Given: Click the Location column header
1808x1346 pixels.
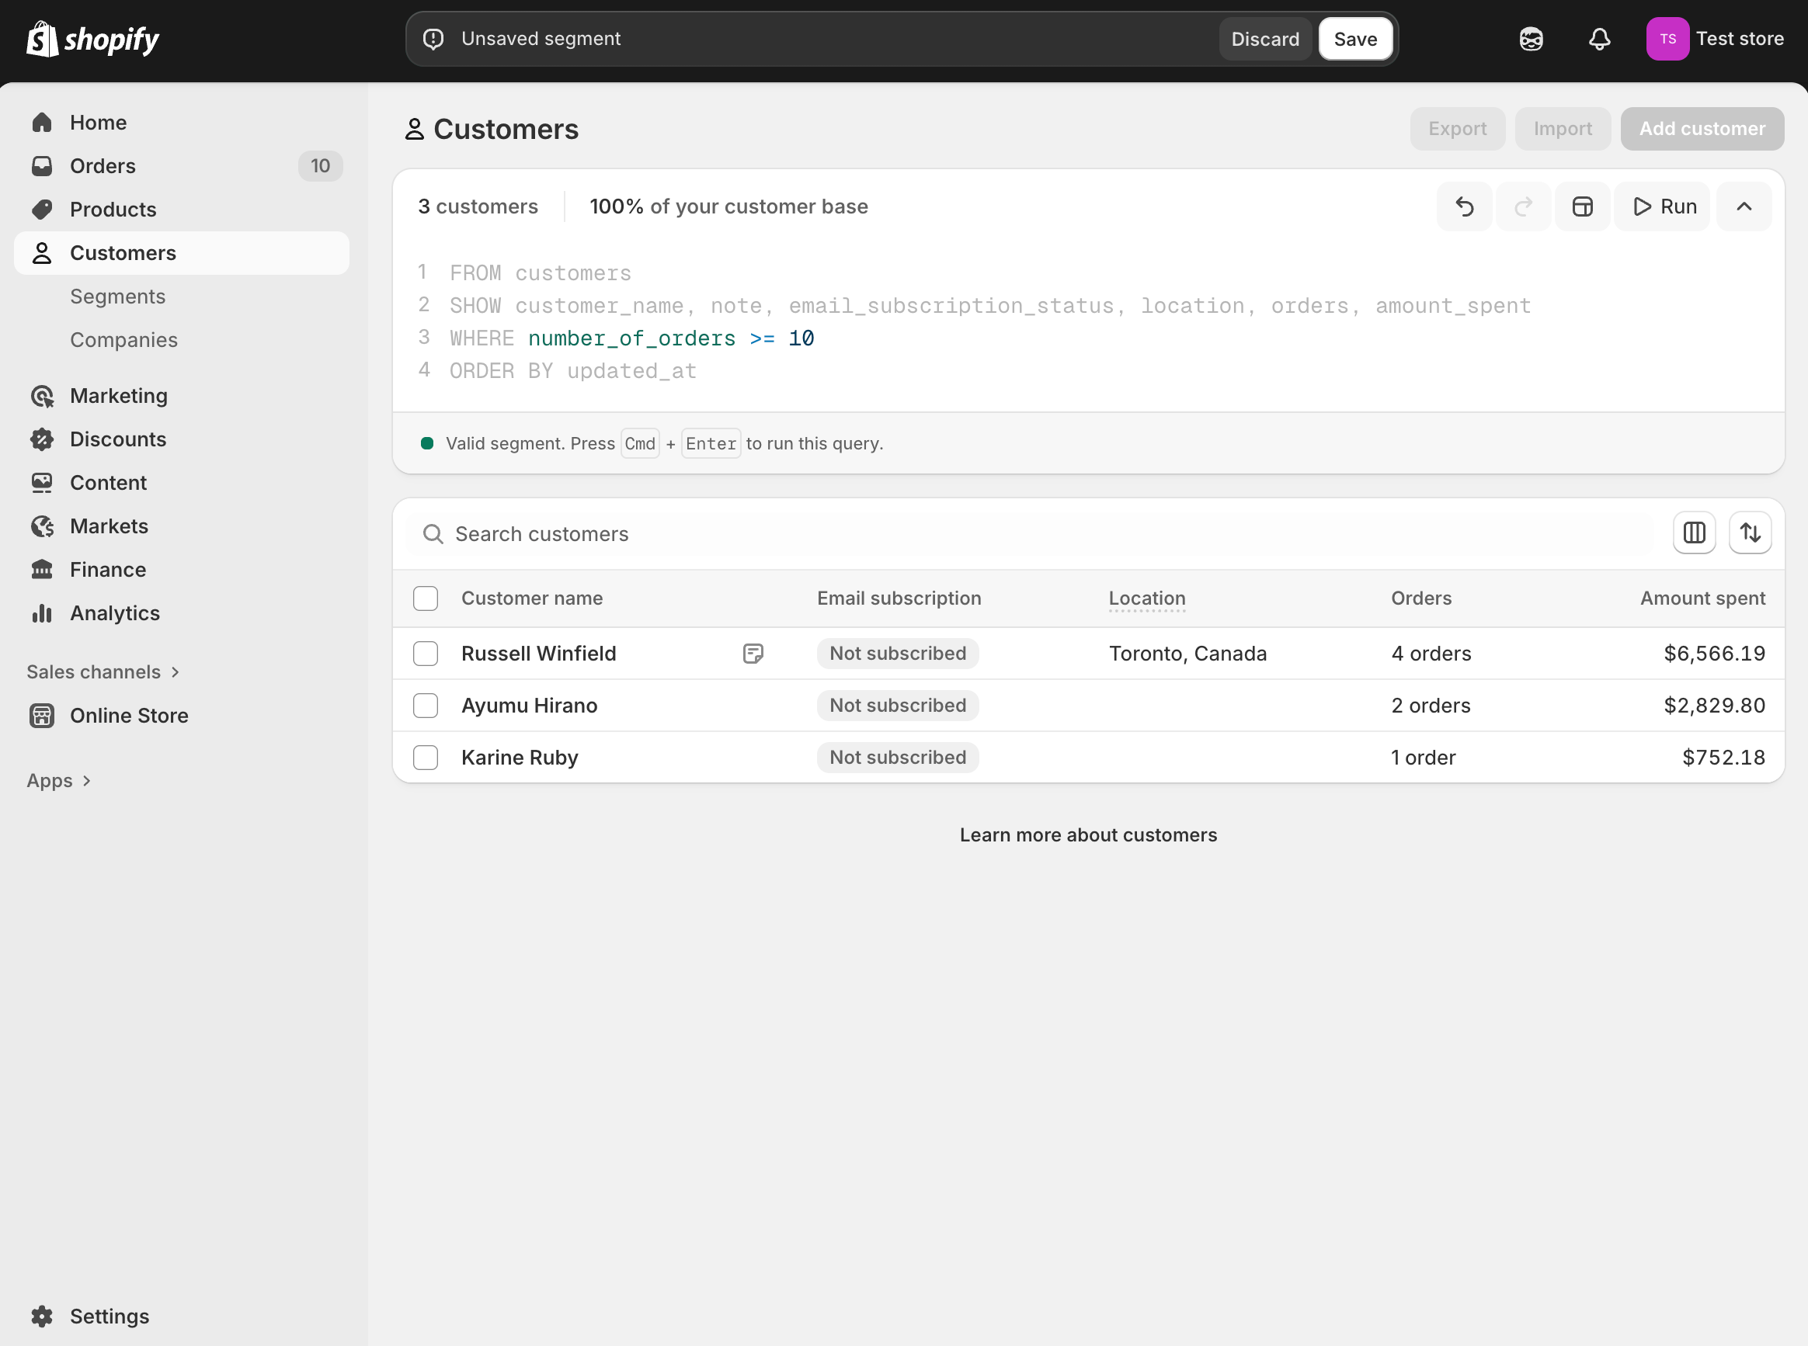Looking at the screenshot, I should coord(1146,598).
